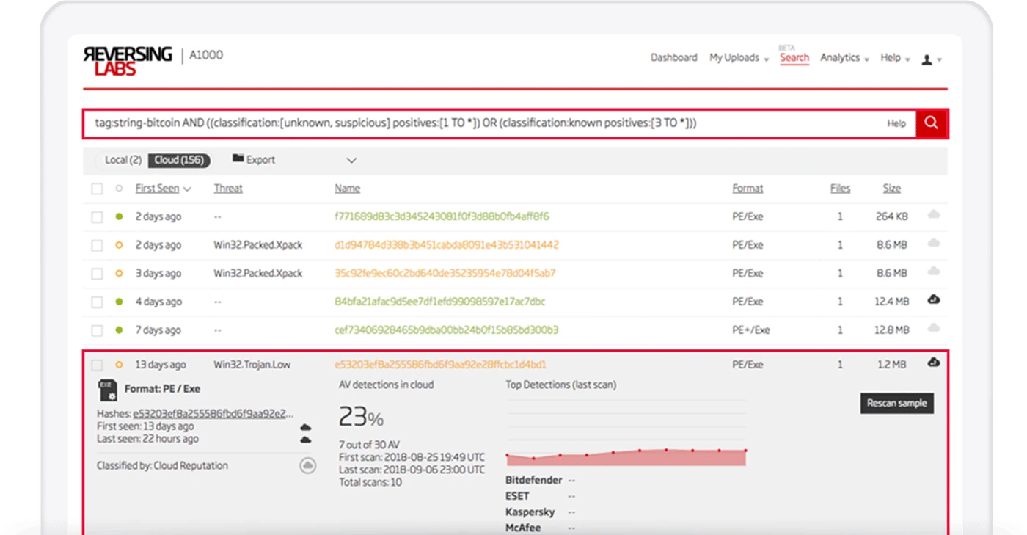The width and height of the screenshot is (1027, 535).
Task: Open the My Uploads menu
Action: click(734, 57)
